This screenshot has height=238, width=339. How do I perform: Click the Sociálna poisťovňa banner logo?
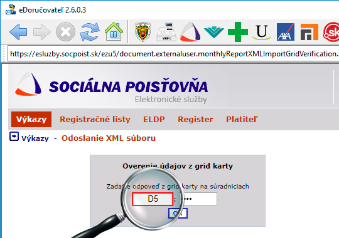coord(111,86)
